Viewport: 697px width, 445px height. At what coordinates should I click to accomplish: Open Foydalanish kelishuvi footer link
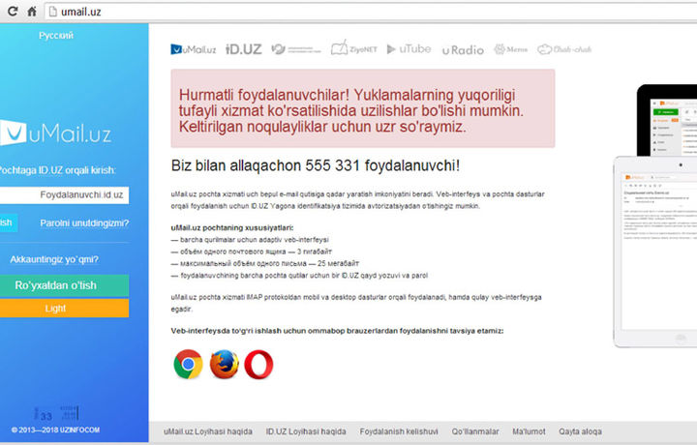[399, 431]
